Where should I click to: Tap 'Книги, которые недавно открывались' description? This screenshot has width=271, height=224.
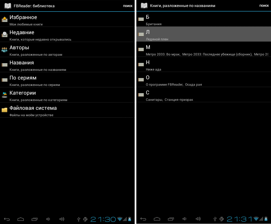click(x=40, y=39)
